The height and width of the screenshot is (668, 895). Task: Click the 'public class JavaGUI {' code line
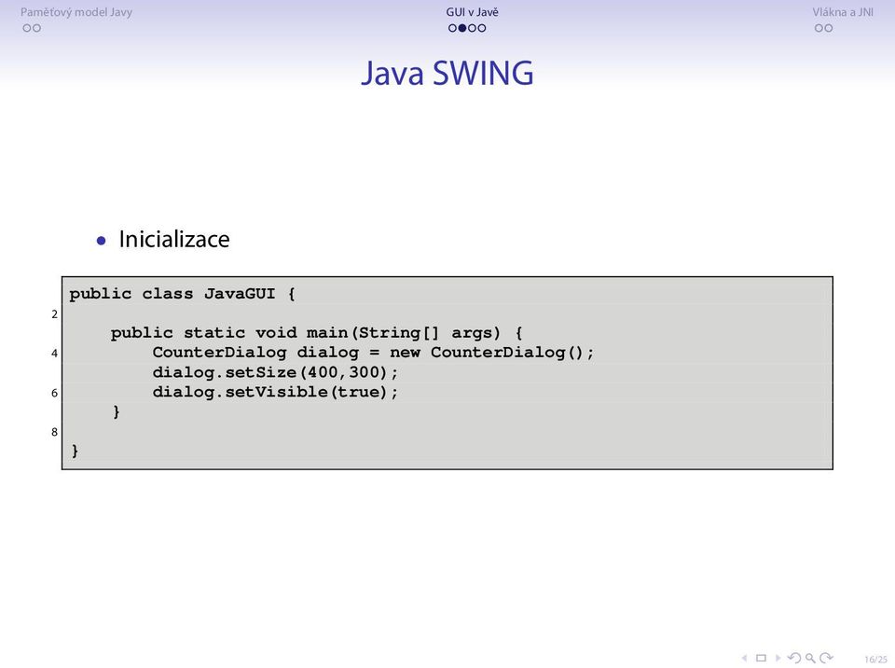point(183,294)
